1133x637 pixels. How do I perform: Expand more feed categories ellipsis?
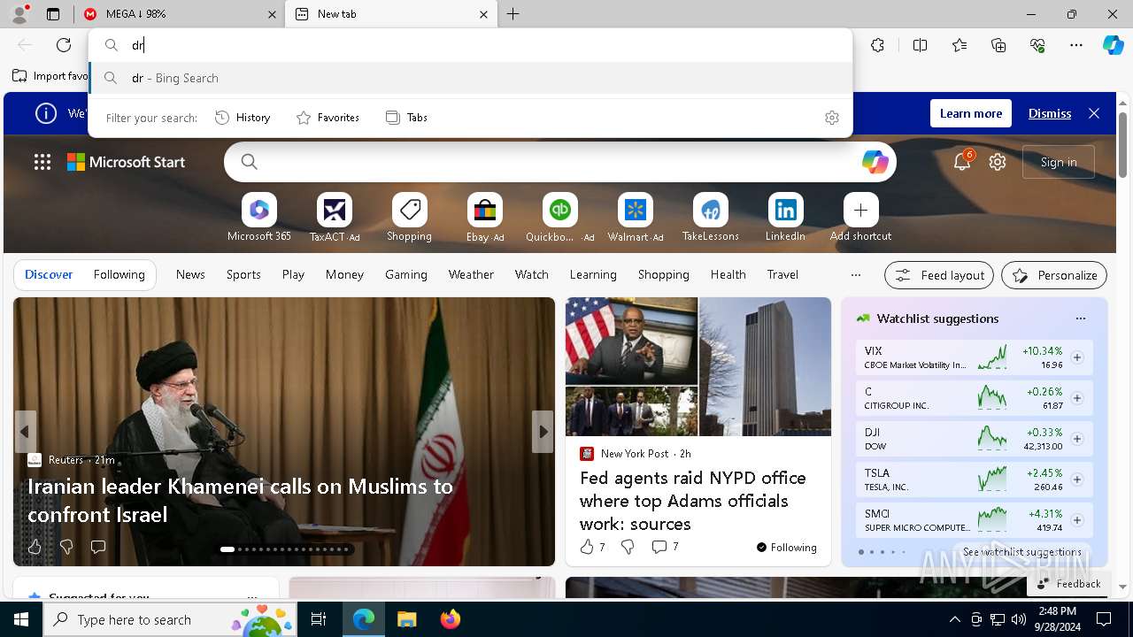point(855,275)
